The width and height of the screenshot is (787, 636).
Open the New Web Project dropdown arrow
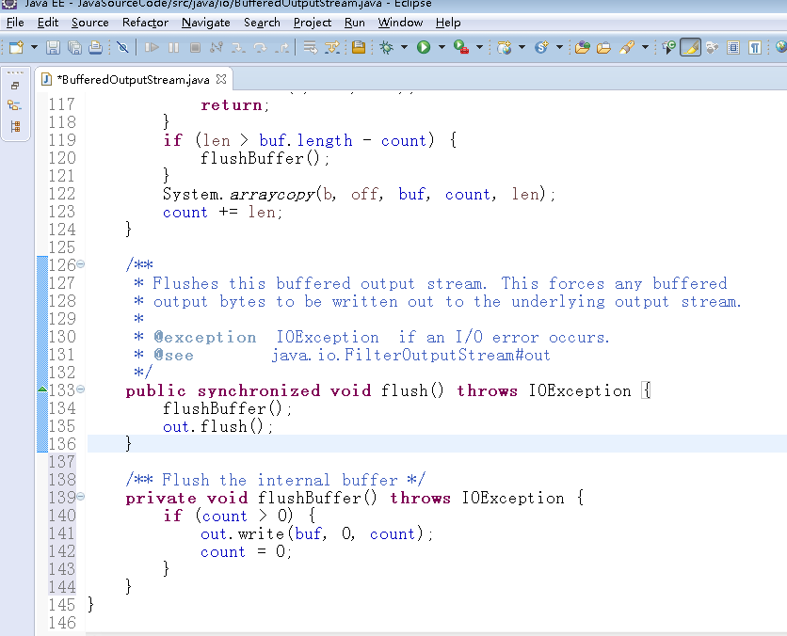[522, 47]
